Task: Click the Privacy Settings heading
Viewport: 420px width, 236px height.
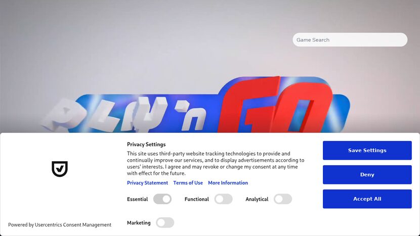Action: pos(146,145)
